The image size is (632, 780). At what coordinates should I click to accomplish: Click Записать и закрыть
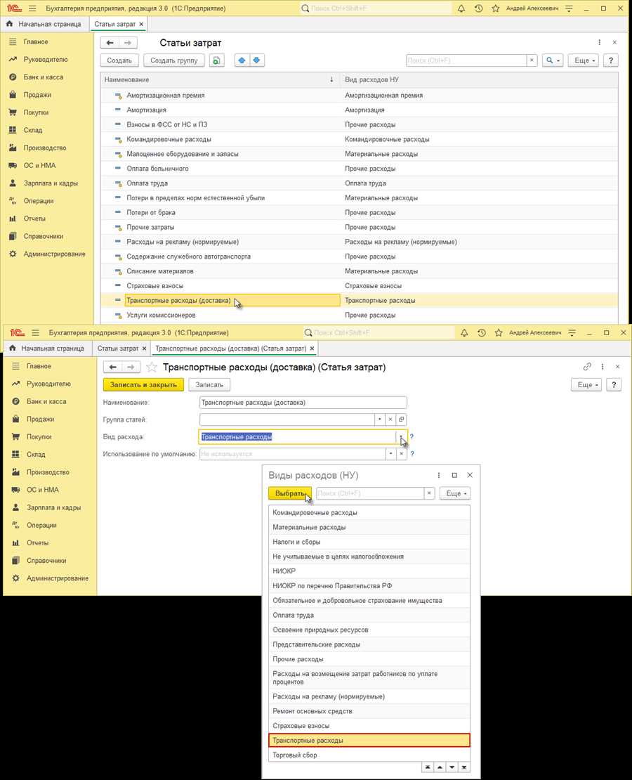pos(143,384)
